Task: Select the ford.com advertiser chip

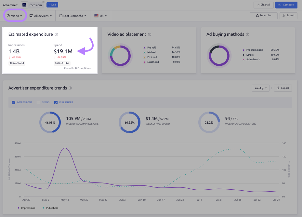Action: pos(33,5)
